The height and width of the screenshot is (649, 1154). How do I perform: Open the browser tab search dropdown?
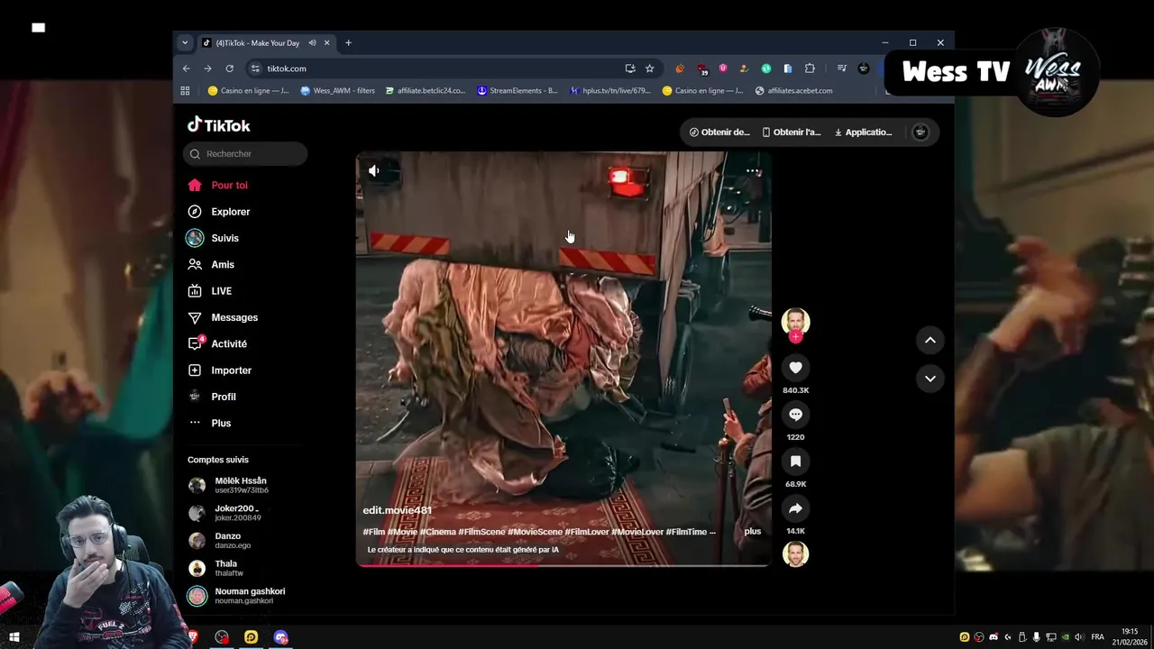tap(185, 42)
